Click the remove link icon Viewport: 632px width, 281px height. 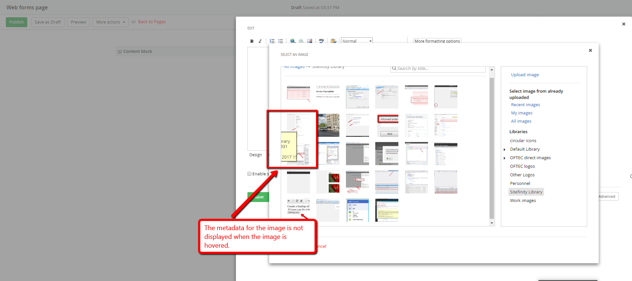click(x=301, y=41)
